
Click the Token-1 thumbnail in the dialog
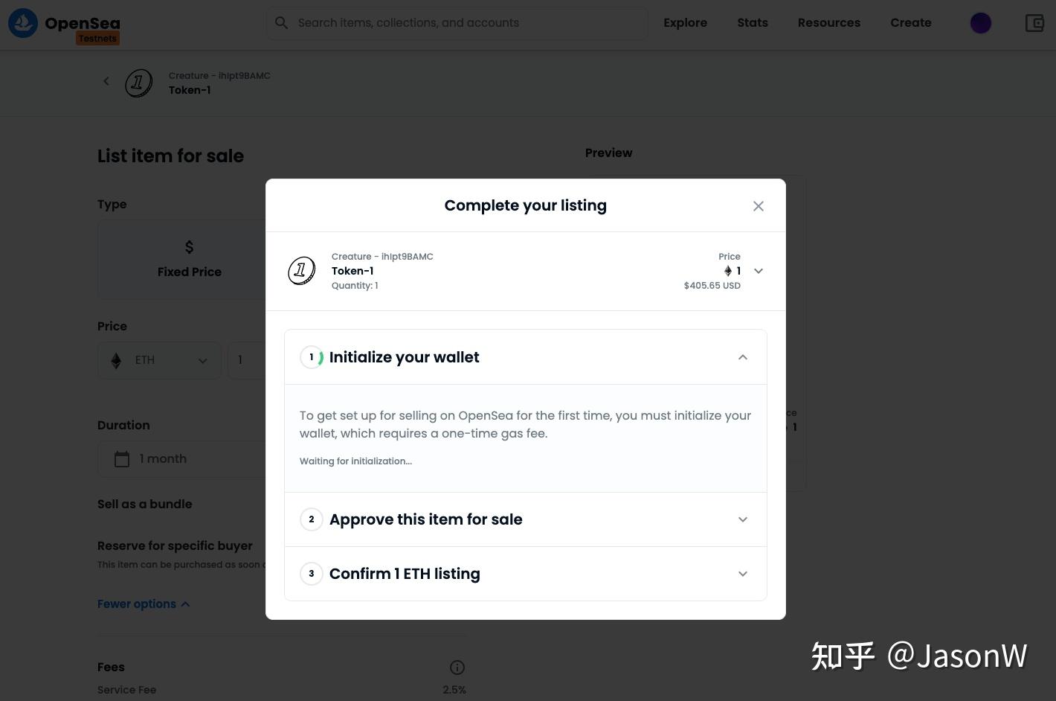pyautogui.click(x=302, y=271)
